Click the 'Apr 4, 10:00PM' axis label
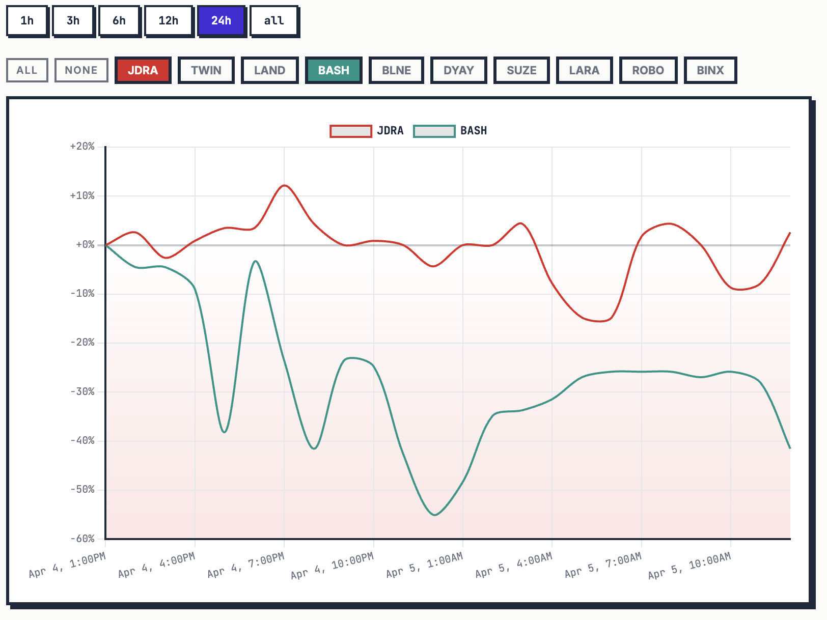Viewport: 827px width, 620px height. (333, 566)
